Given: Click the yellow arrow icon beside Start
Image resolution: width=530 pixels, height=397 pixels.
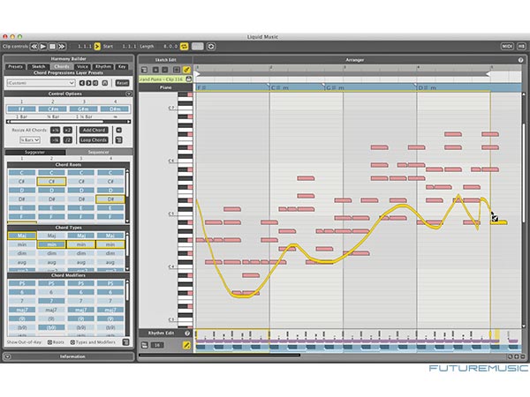Looking at the screenshot, I should click(97, 47).
